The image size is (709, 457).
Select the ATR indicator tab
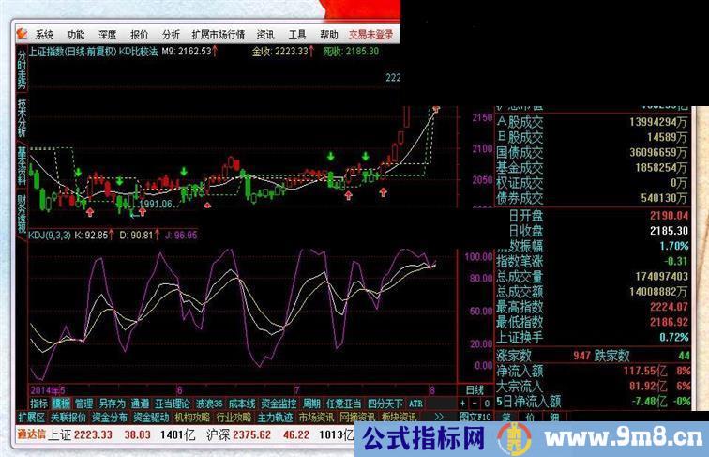[x=416, y=403]
